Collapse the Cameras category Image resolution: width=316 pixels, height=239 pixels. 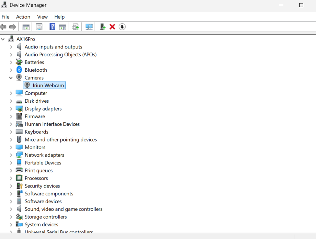(x=11, y=78)
